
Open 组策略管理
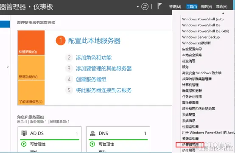tap(190, 145)
